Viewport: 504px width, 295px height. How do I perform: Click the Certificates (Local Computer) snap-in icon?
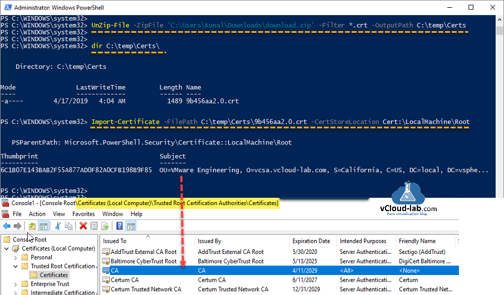pyautogui.click(x=16, y=248)
